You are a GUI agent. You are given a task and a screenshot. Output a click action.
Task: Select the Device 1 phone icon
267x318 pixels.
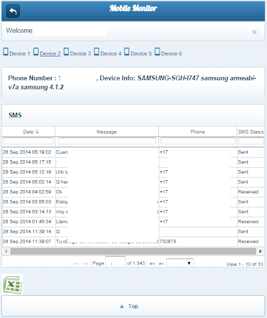[x=6, y=52]
